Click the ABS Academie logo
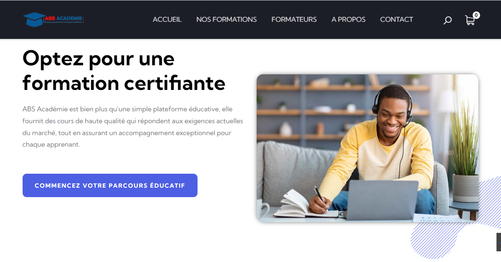The image size is (501, 262). click(x=53, y=19)
